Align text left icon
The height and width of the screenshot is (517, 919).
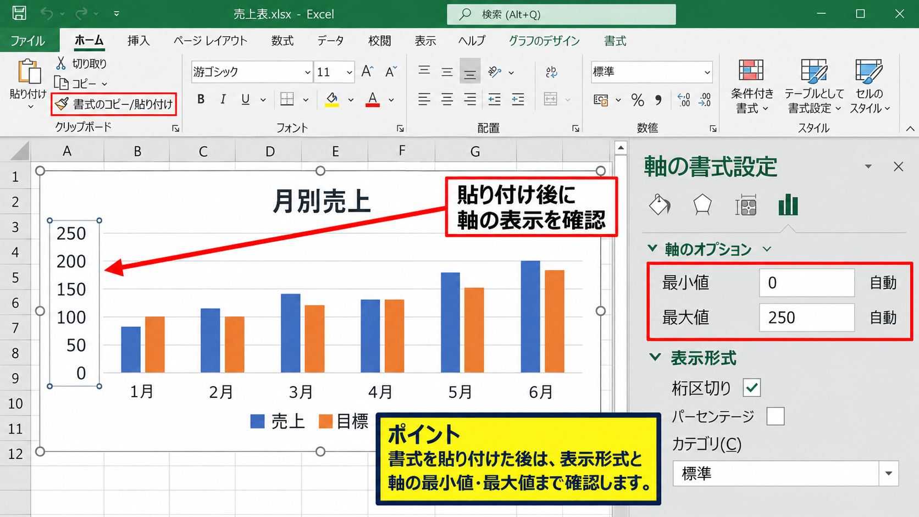[x=424, y=99]
